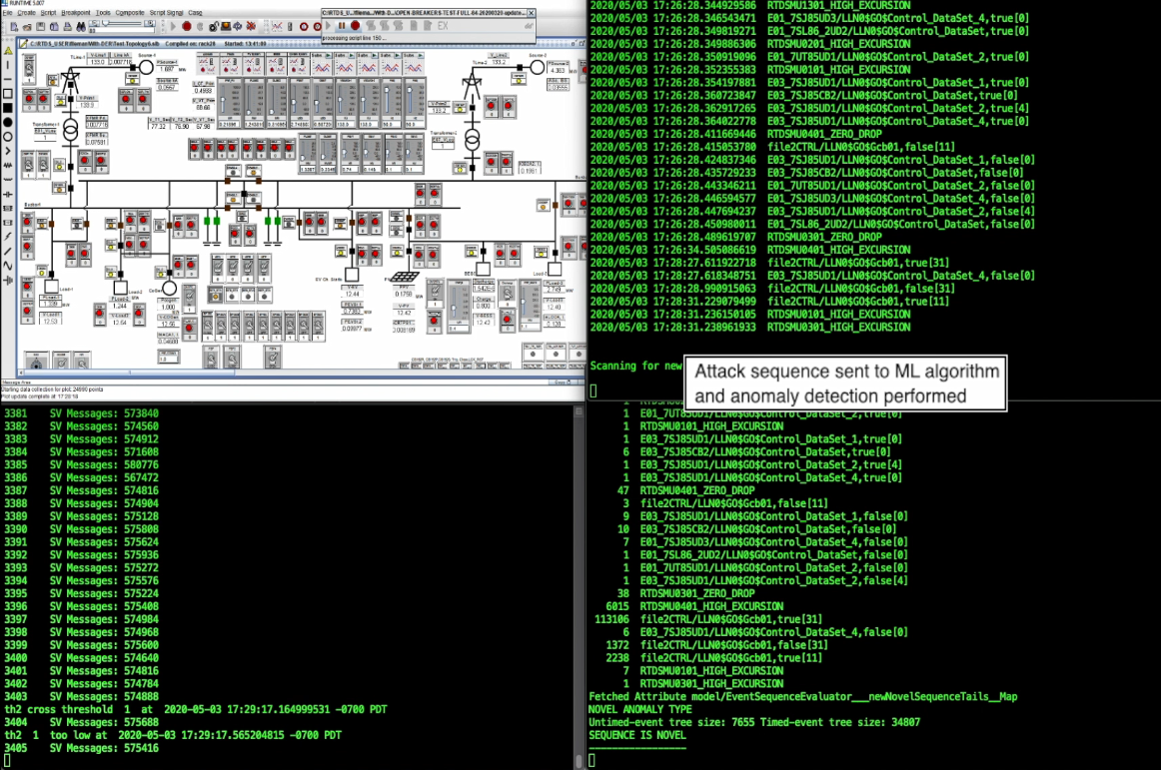Click the CoGen generator circle

tap(170, 288)
